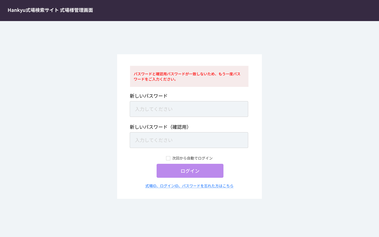Select the red password mismatch error message

(x=187, y=74)
